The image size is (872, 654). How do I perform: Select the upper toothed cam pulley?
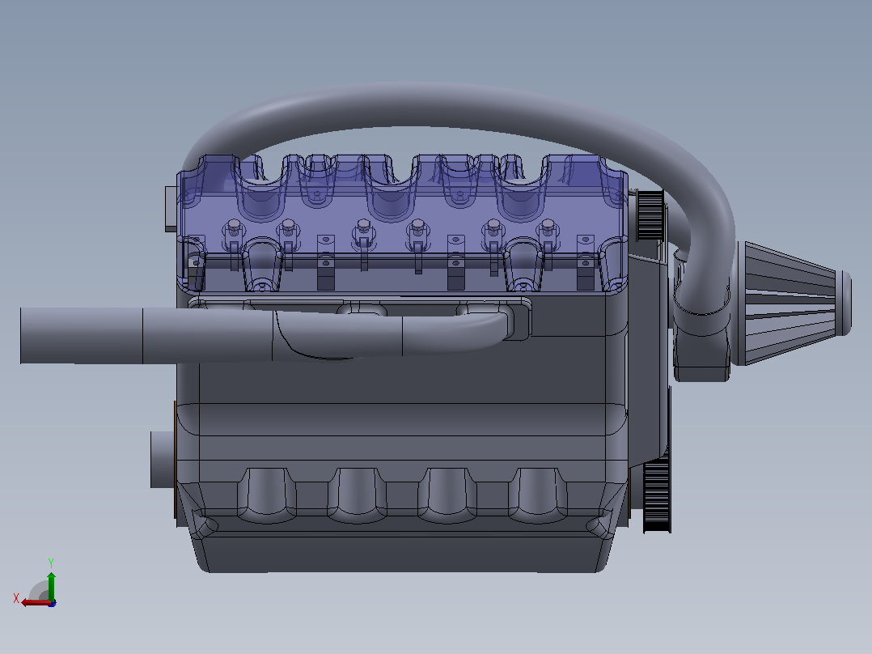pos(650,214)
